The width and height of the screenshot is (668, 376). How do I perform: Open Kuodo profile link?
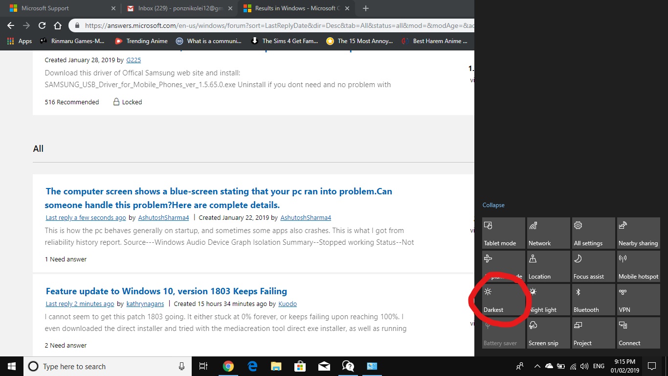tap(288, 304)
